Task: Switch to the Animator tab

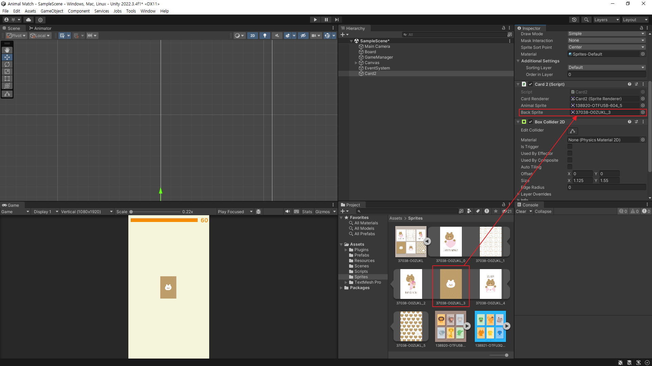Action: [x=40, y=28]
